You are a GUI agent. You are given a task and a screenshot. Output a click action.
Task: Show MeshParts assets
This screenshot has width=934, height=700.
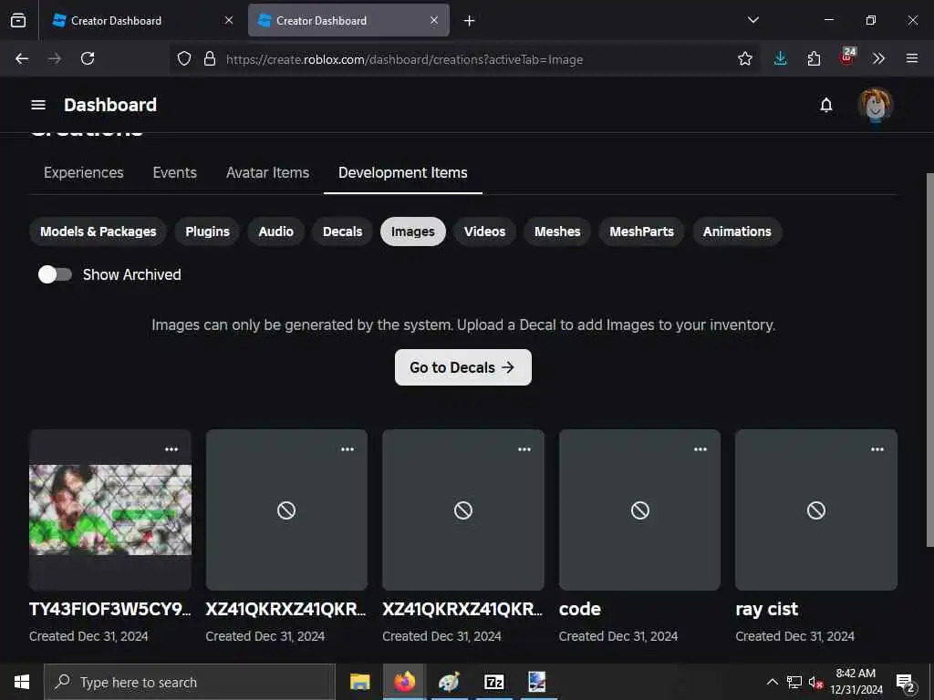[641, 232]
